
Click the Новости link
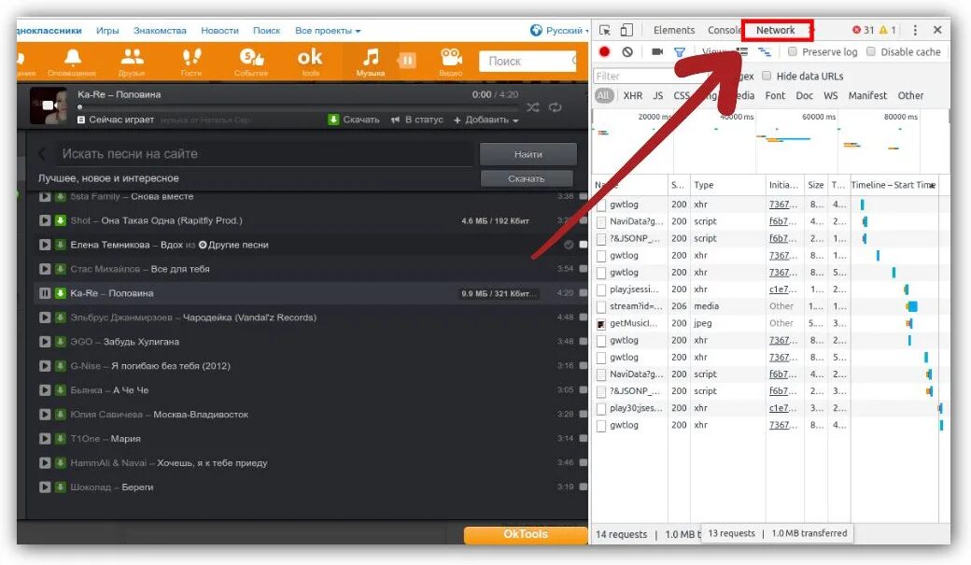coord(219,31)
